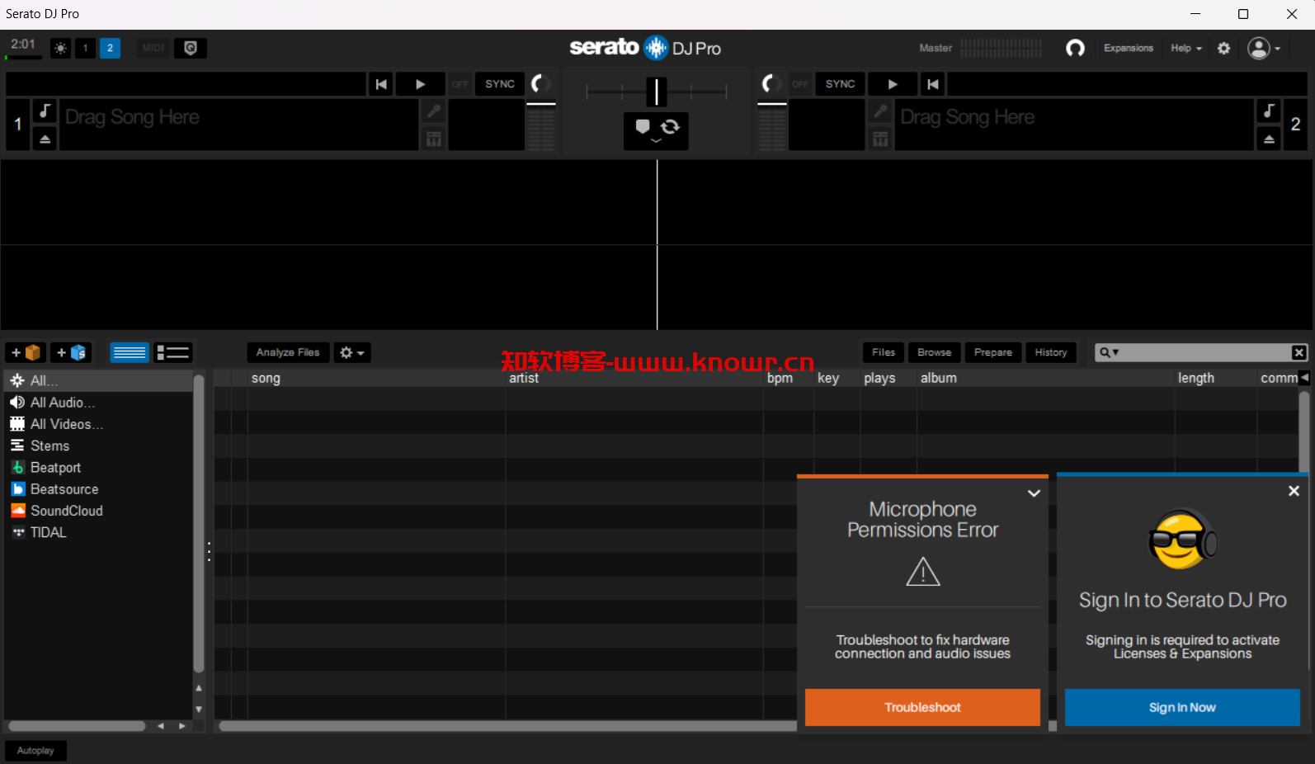Screen dimensions: 1315x764
Task: Open the Files tab
Action: coord(884,352)
